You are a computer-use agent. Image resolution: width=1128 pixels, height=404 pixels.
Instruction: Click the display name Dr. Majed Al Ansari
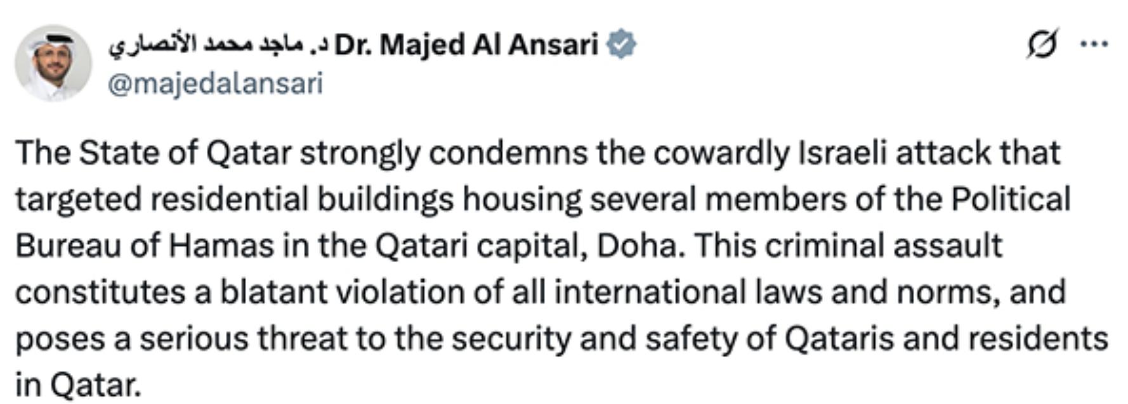point(466,45)
